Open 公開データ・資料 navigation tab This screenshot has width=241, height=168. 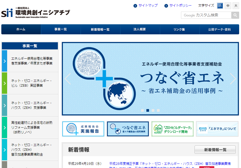[x=219, y=29]
